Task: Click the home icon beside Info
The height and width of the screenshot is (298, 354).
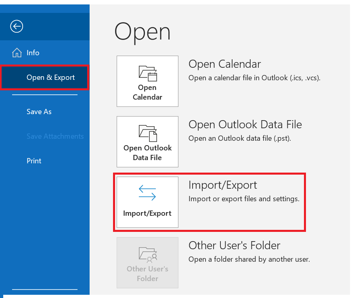Action: [x=17, y=52]
